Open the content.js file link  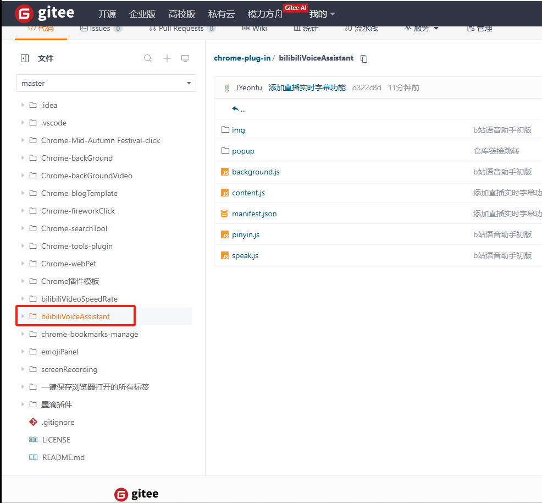(248, 193)
